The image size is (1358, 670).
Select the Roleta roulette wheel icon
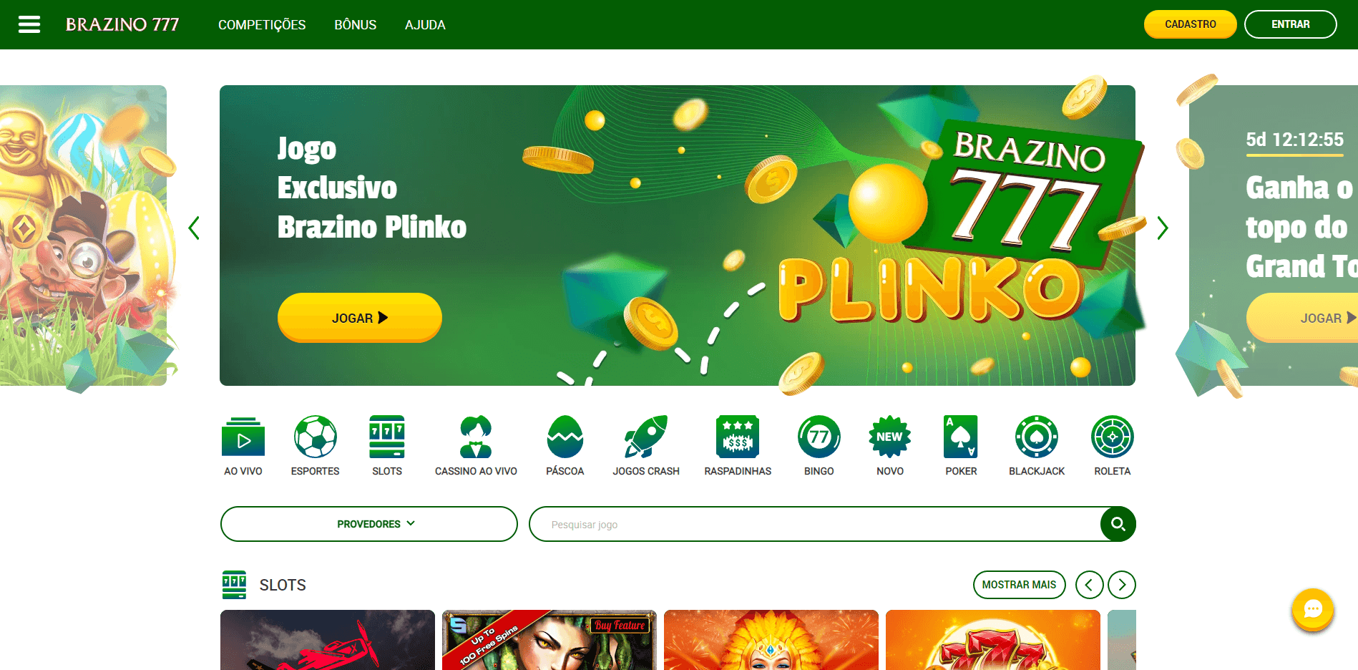[x=1113, y=437]
